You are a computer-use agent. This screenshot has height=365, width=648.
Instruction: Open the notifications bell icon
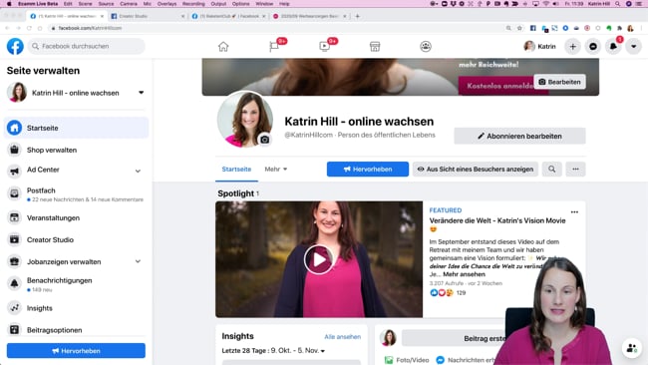[x=613, y=47]
